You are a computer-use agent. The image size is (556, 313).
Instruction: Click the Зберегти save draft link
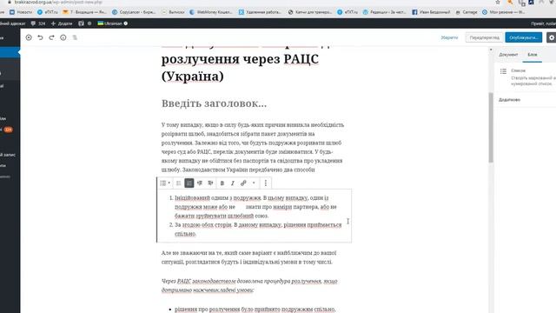[x=449, y=37]
